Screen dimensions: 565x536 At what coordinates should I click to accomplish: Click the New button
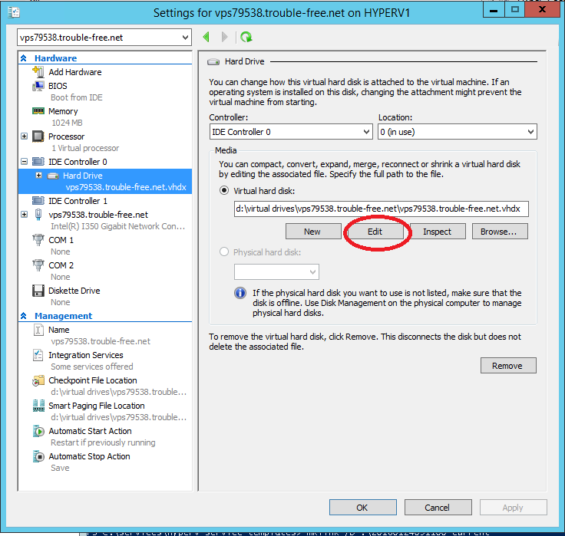coord(313,232)
